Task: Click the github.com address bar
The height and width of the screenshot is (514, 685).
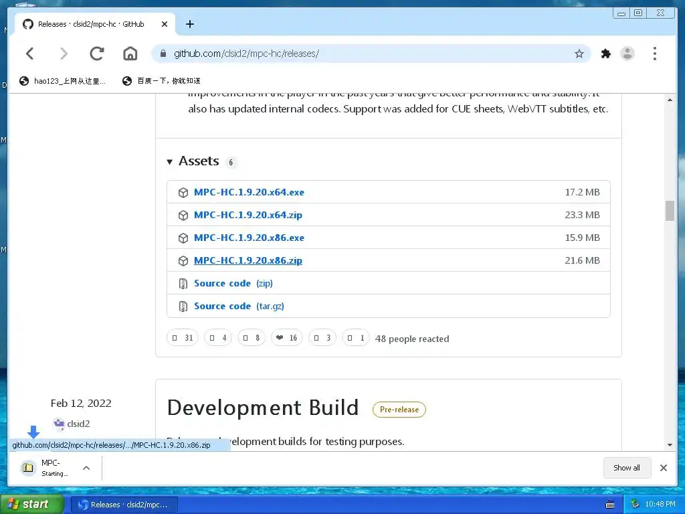Action: point(371,54)
